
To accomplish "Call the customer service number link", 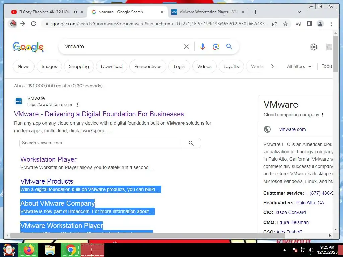I will pos(319,193).
